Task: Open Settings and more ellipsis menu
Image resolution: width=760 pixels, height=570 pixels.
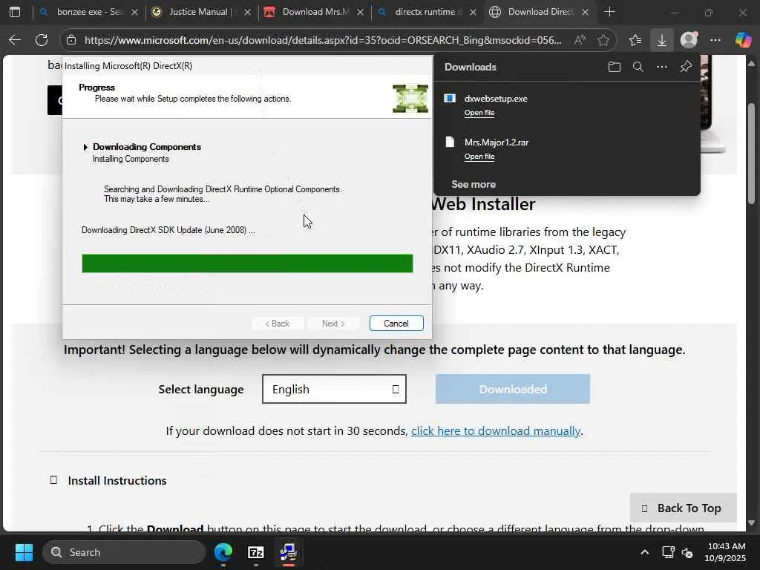Action: click(x=715, y=40)
